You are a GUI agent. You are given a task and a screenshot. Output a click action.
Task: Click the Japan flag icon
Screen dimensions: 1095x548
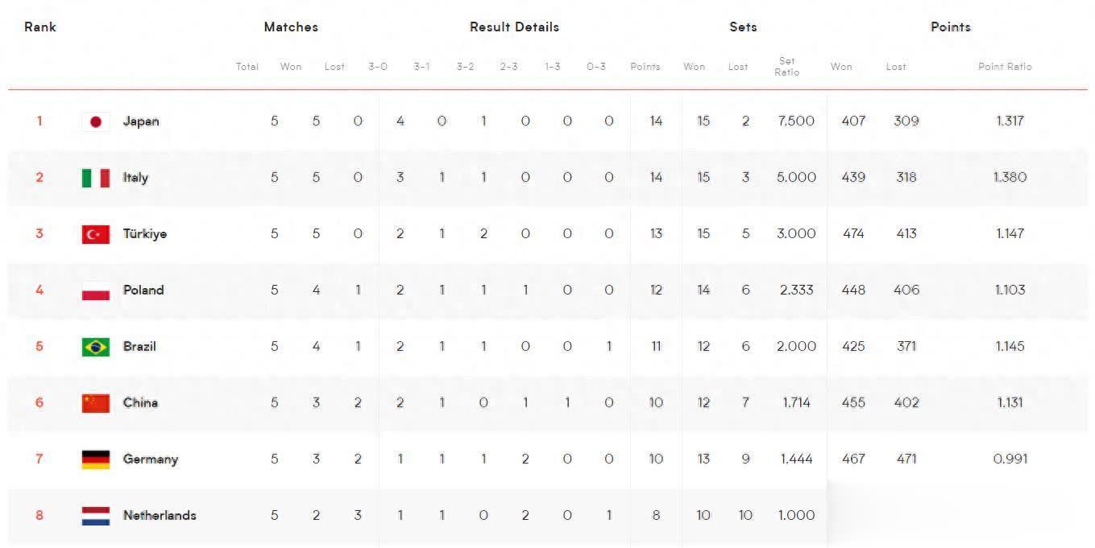point(96,122)
